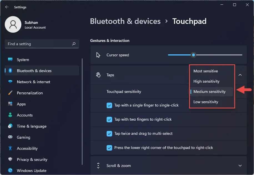Click the Apps grid icon
The width and height of the screenshot is (254, 175).
[10, 104]
